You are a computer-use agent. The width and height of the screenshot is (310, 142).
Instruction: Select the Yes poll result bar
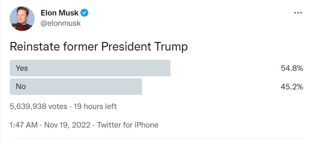[90, 68]
